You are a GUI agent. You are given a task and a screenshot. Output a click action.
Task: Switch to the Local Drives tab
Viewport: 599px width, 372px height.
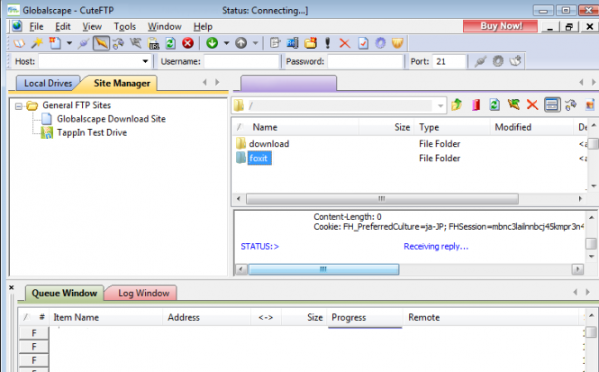tap(48, 83)
